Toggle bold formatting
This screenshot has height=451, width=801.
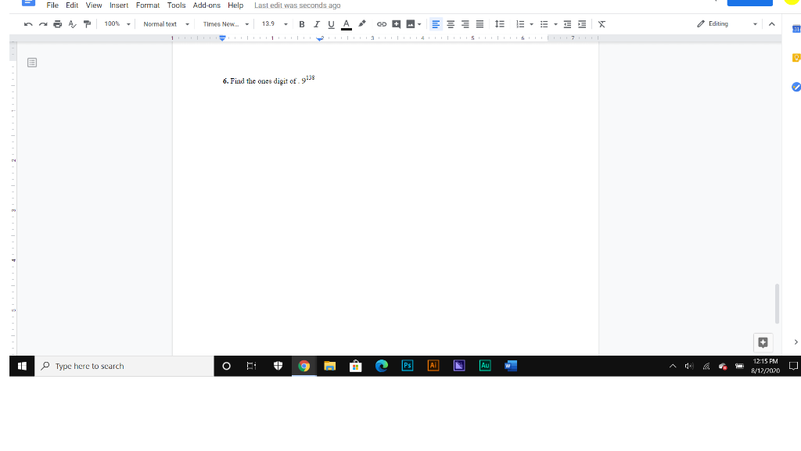click(301, 23)
